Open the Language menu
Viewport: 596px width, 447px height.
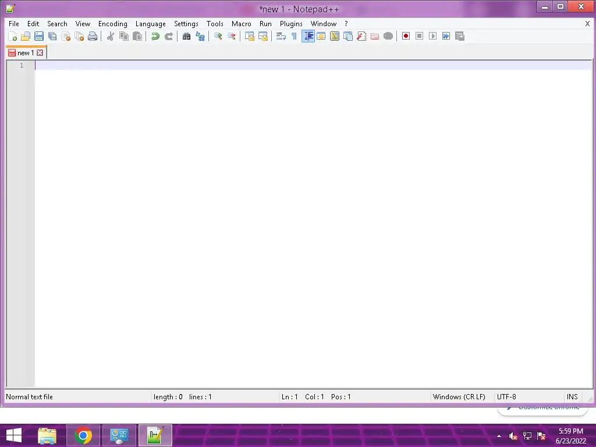click(x=151, y=23)
